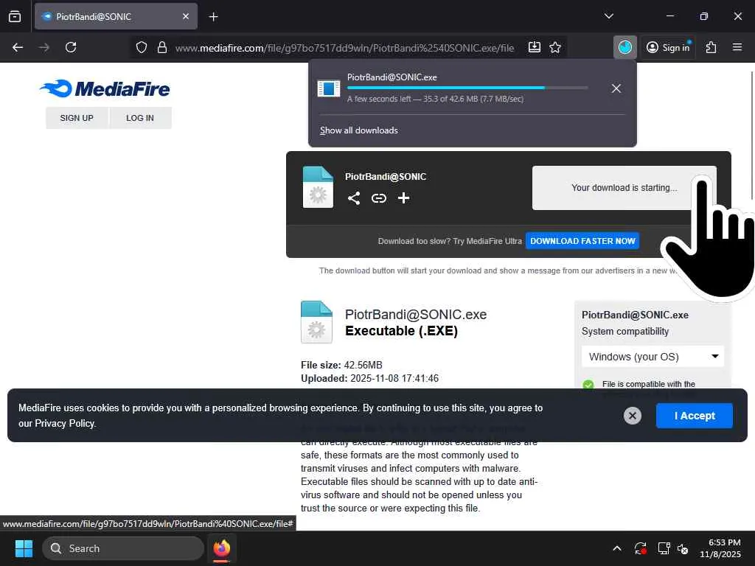Toggle the downloads progress toolbar button

625,47
